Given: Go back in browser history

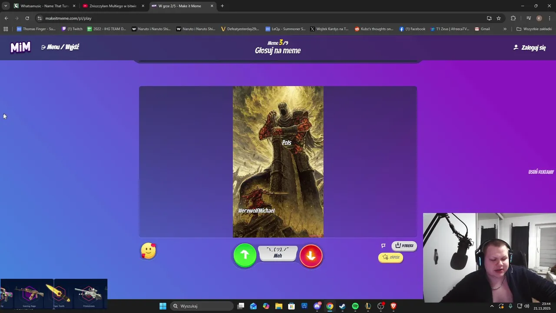Looking at the screenshot, I should (6, 18).
